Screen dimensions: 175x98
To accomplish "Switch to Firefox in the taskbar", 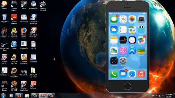I will point(19,96).
